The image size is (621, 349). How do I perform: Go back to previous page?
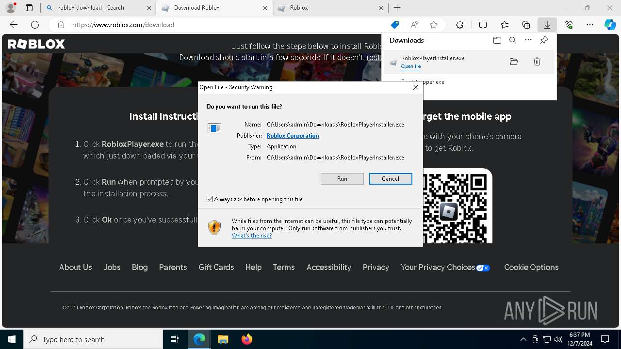click(x=14, y=25)
